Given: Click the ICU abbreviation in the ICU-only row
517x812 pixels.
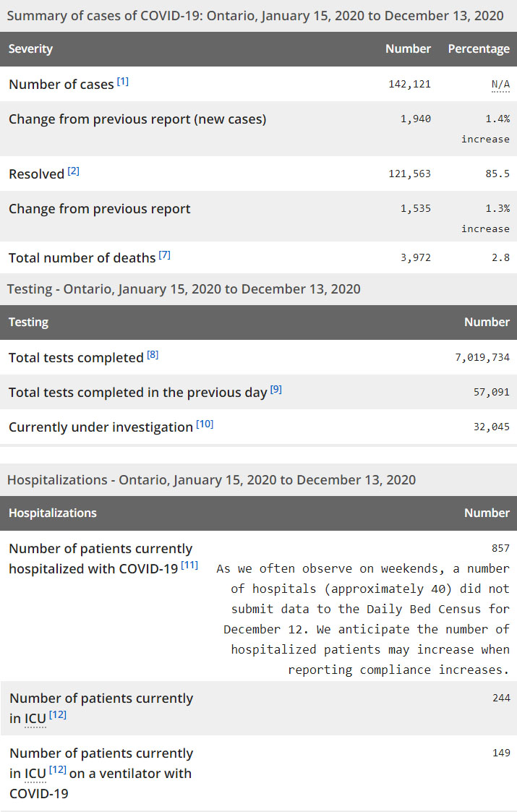Looking at the screenshot, I should tap(35, 719).
